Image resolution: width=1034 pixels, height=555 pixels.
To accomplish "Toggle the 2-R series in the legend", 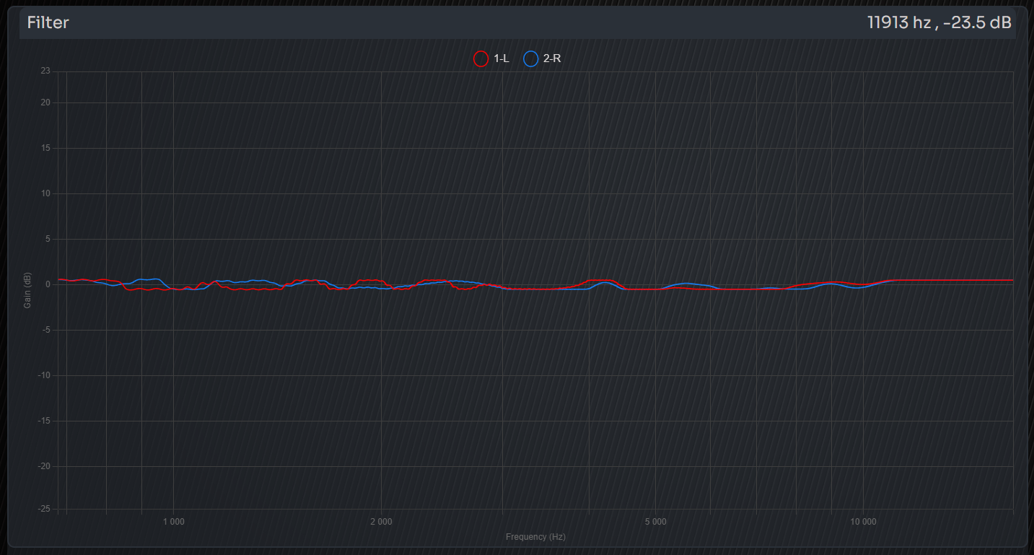I will point(543,59).
